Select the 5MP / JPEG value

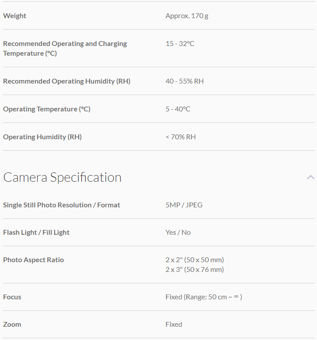(x=184, y=205)
